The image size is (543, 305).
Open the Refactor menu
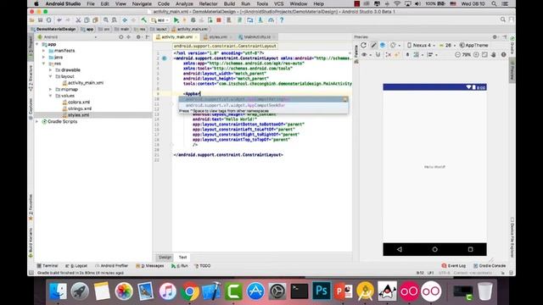pos(208,3)
